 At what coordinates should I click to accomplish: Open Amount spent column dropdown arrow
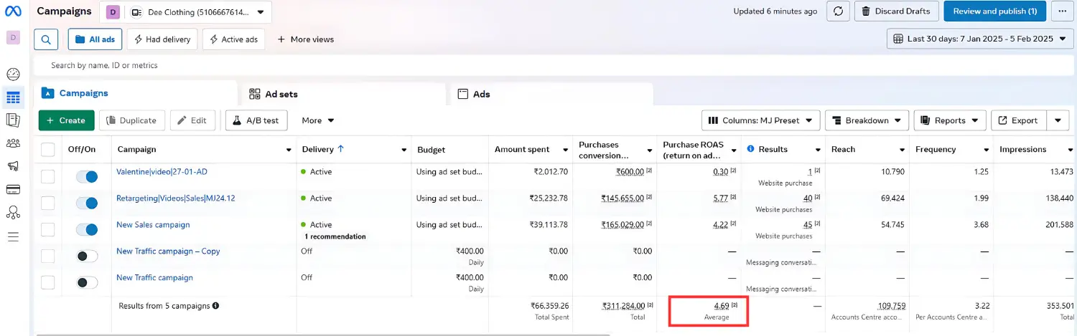565,150
